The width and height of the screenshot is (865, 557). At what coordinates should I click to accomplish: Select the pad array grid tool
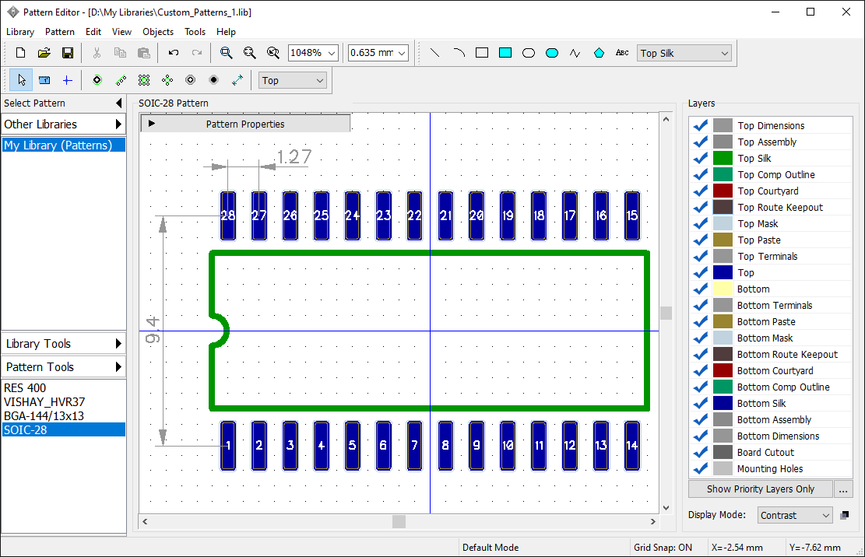144,80
